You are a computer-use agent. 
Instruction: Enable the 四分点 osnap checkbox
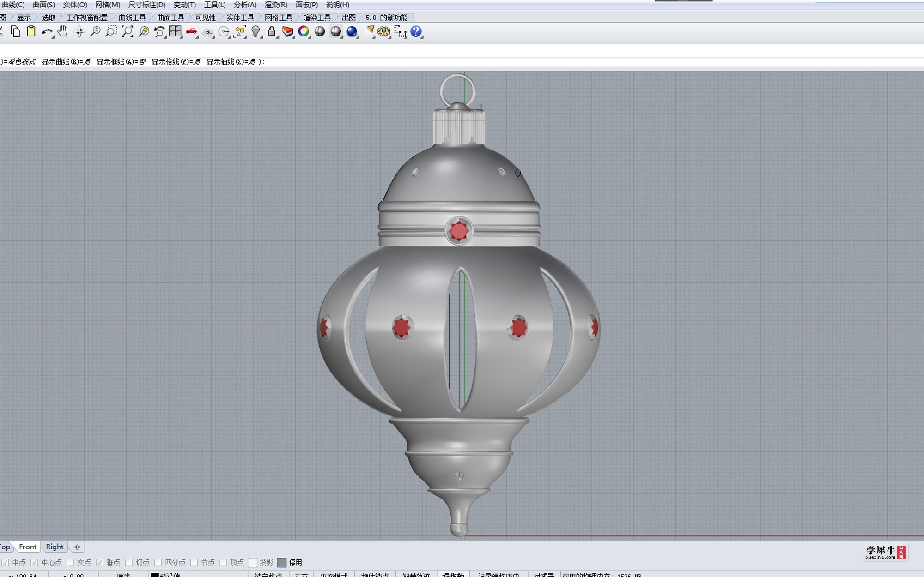click(x=158, y=562)
